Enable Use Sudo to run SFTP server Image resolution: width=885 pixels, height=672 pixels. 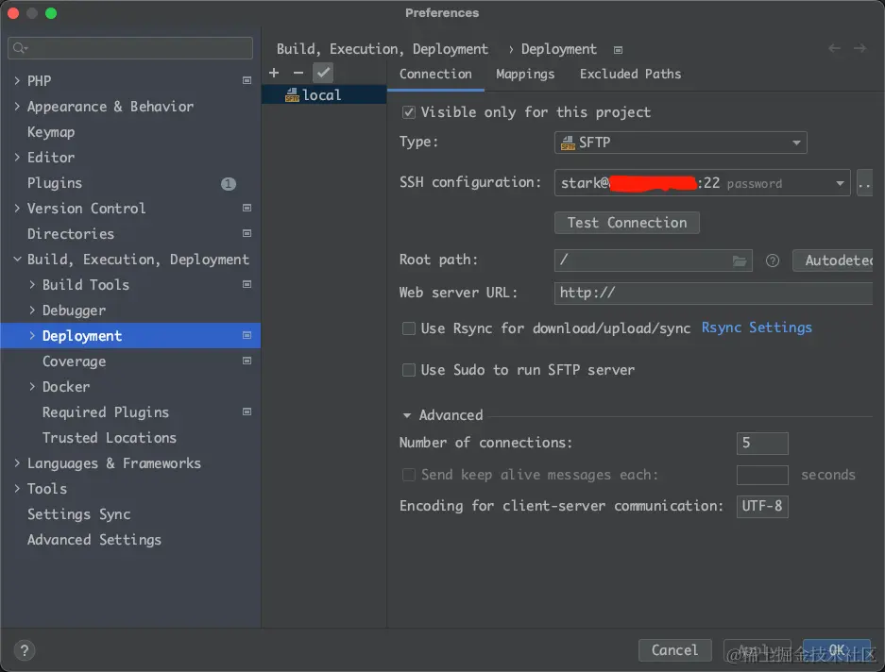tap(409, 370)
